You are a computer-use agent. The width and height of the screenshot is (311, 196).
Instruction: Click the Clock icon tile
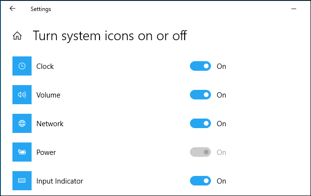pos(22,66)
